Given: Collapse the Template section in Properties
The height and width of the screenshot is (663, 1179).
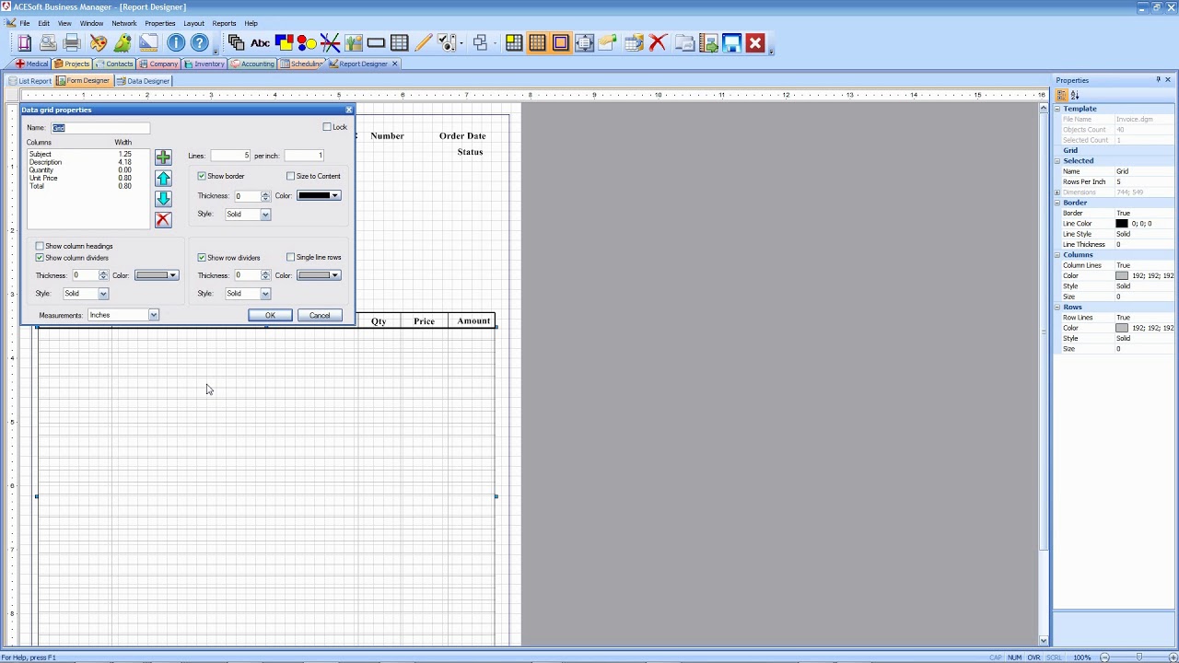Looking at the screenshot, I should tap(1057, 109).
